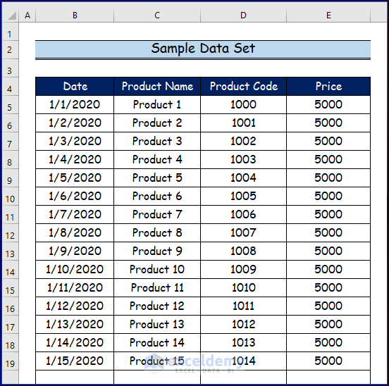Click the Product 13 cell
Screen dimensions: 389x386
(x=157, y=325)
